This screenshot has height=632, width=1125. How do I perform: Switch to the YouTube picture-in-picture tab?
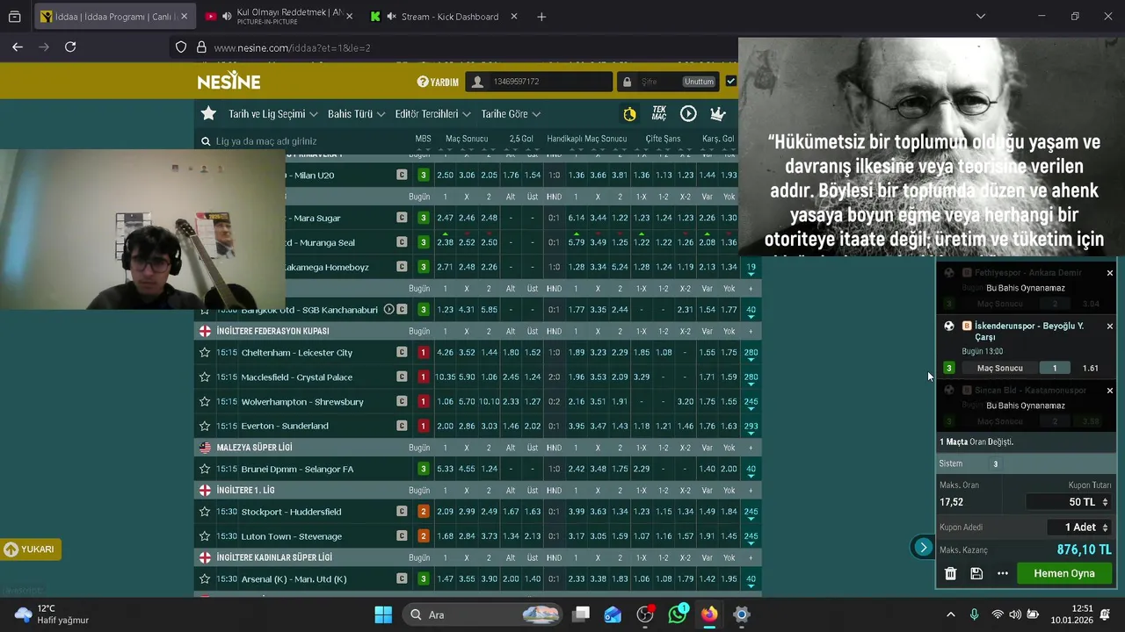[x=278, y=16]
